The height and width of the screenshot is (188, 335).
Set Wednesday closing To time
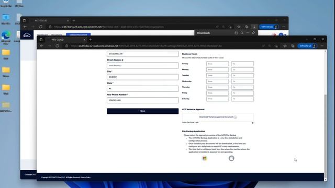point(242,81)
